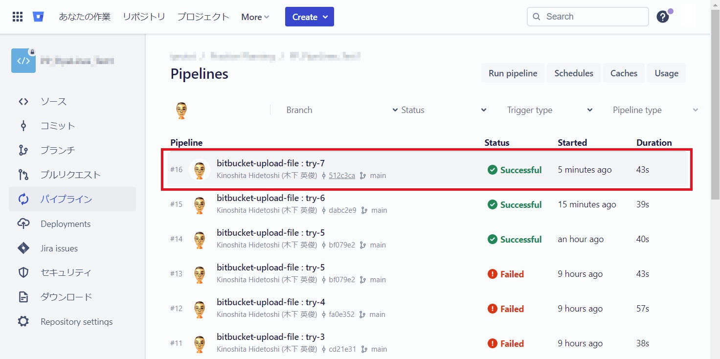Click the avatar filter icon above the pipeline list
Viewport: 720px width, 359px height.
pyautogui.click(x=181, y=110)
